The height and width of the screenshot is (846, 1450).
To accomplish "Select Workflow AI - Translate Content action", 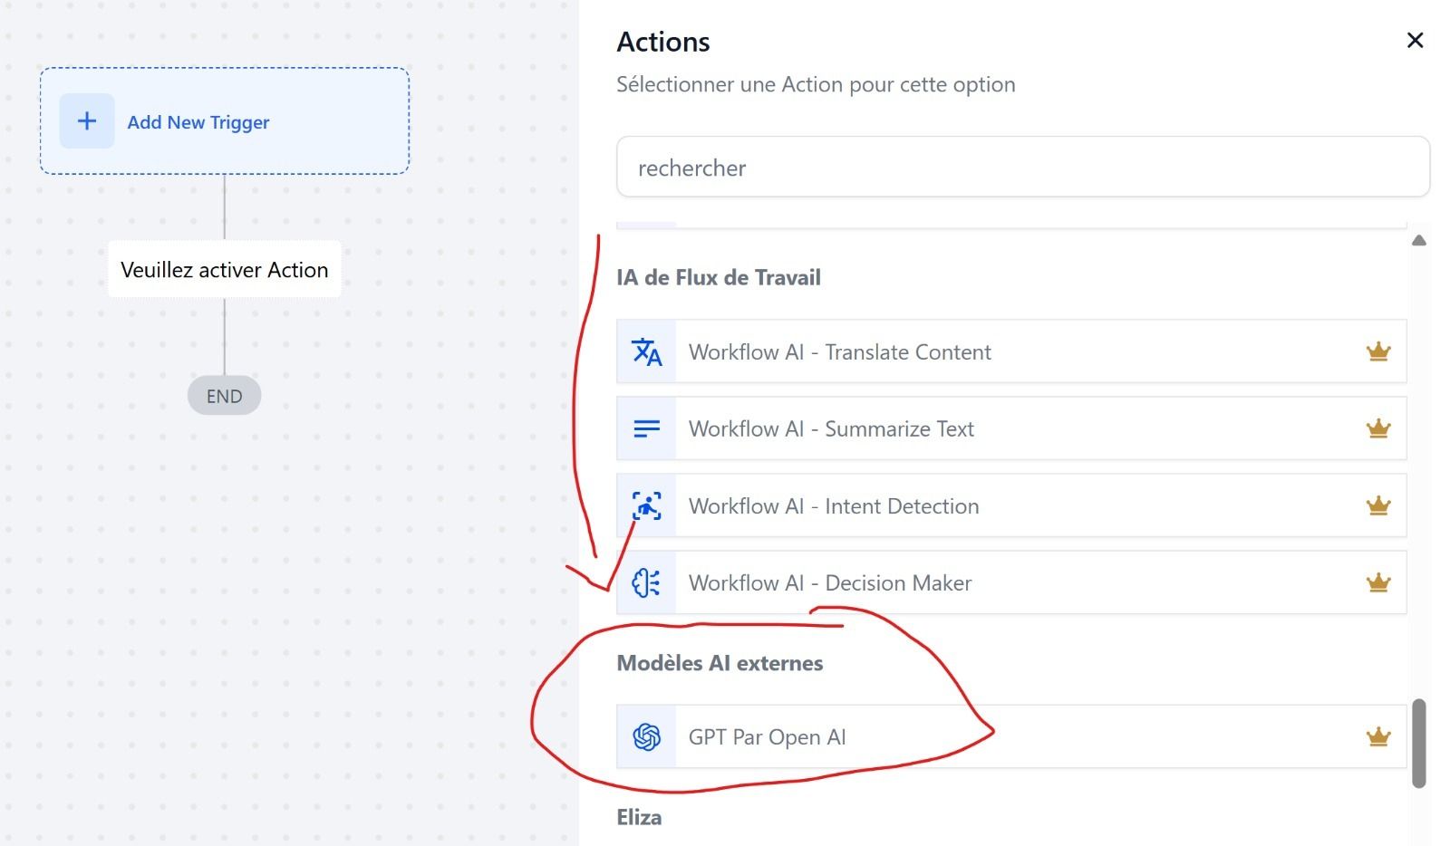I will coord(1011,351).
